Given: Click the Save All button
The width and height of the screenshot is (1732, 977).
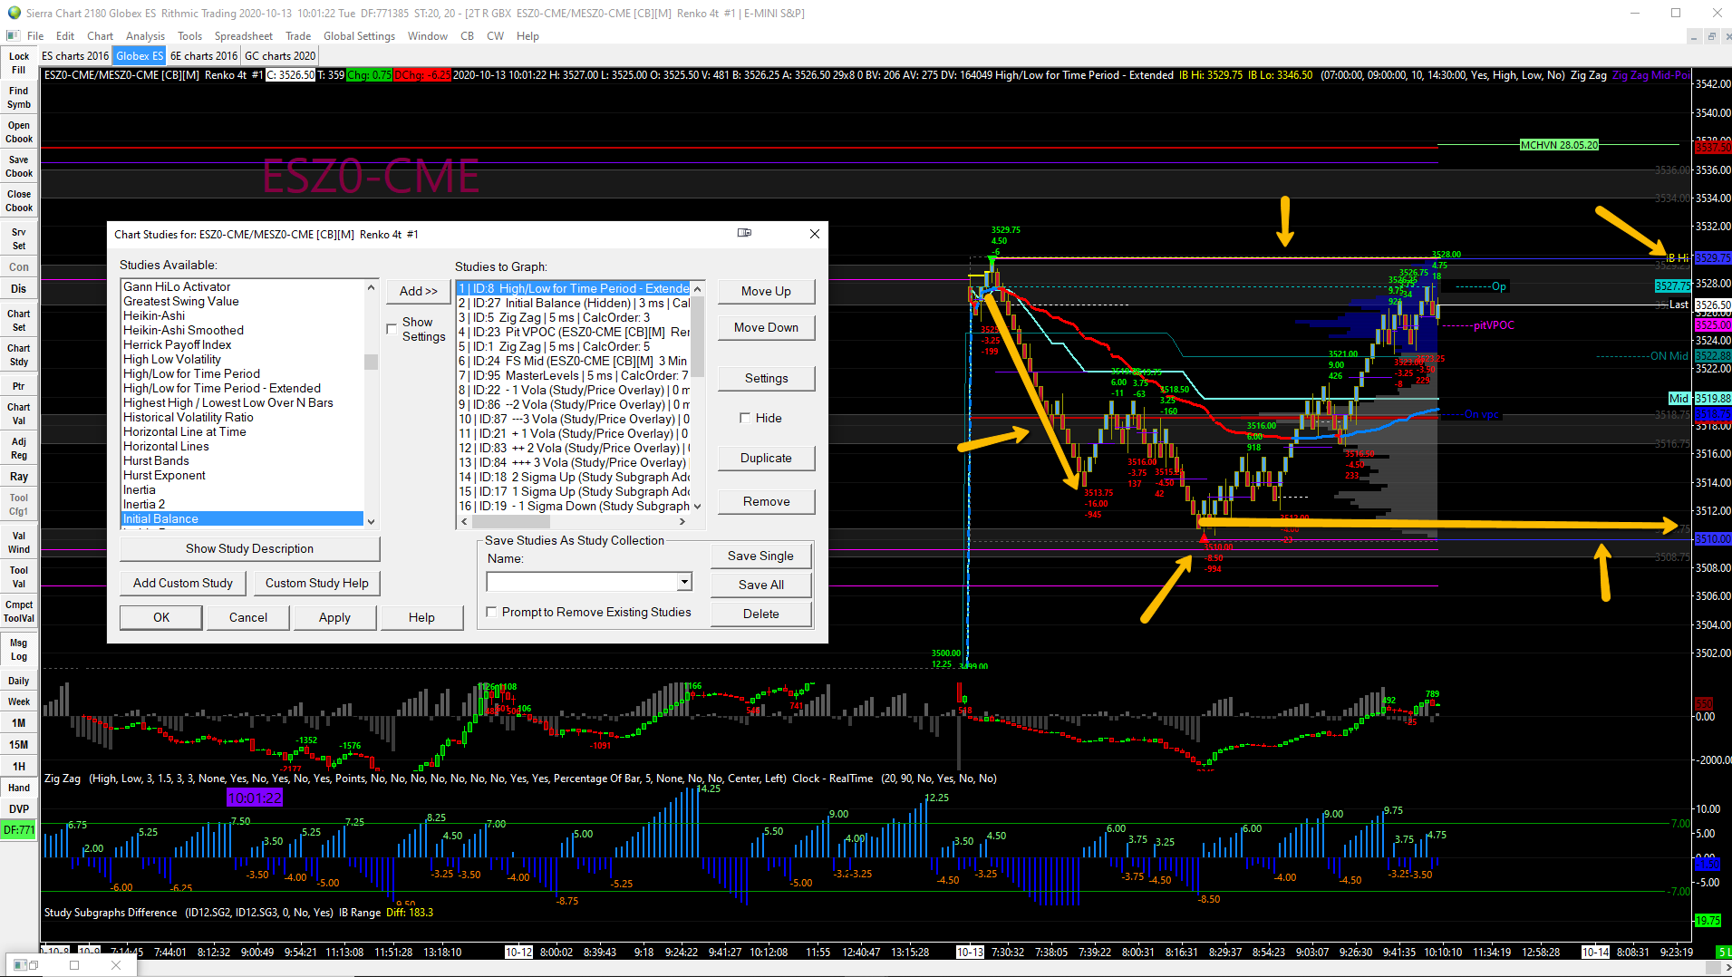Looking at the screenshot, I should pyautogui.click(x=760, y=585).
